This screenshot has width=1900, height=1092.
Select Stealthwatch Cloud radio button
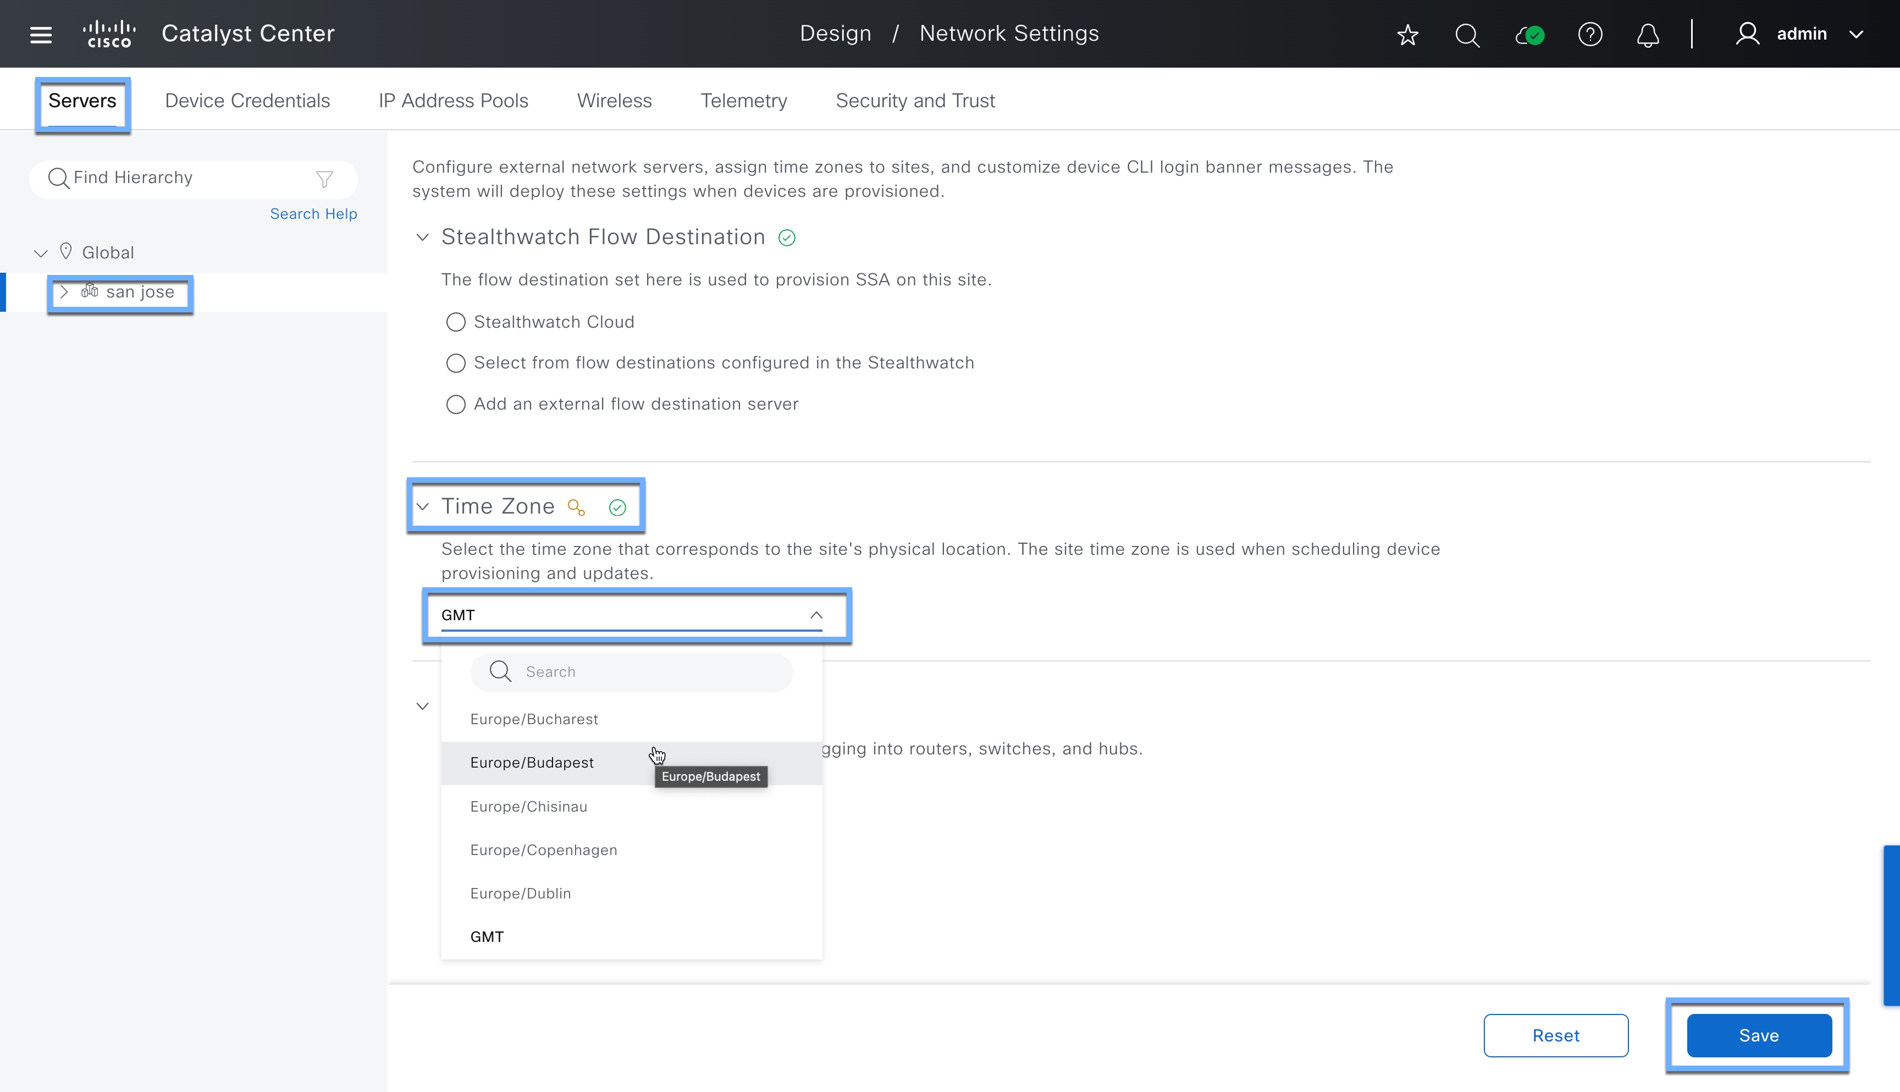(x=455, y=322)
